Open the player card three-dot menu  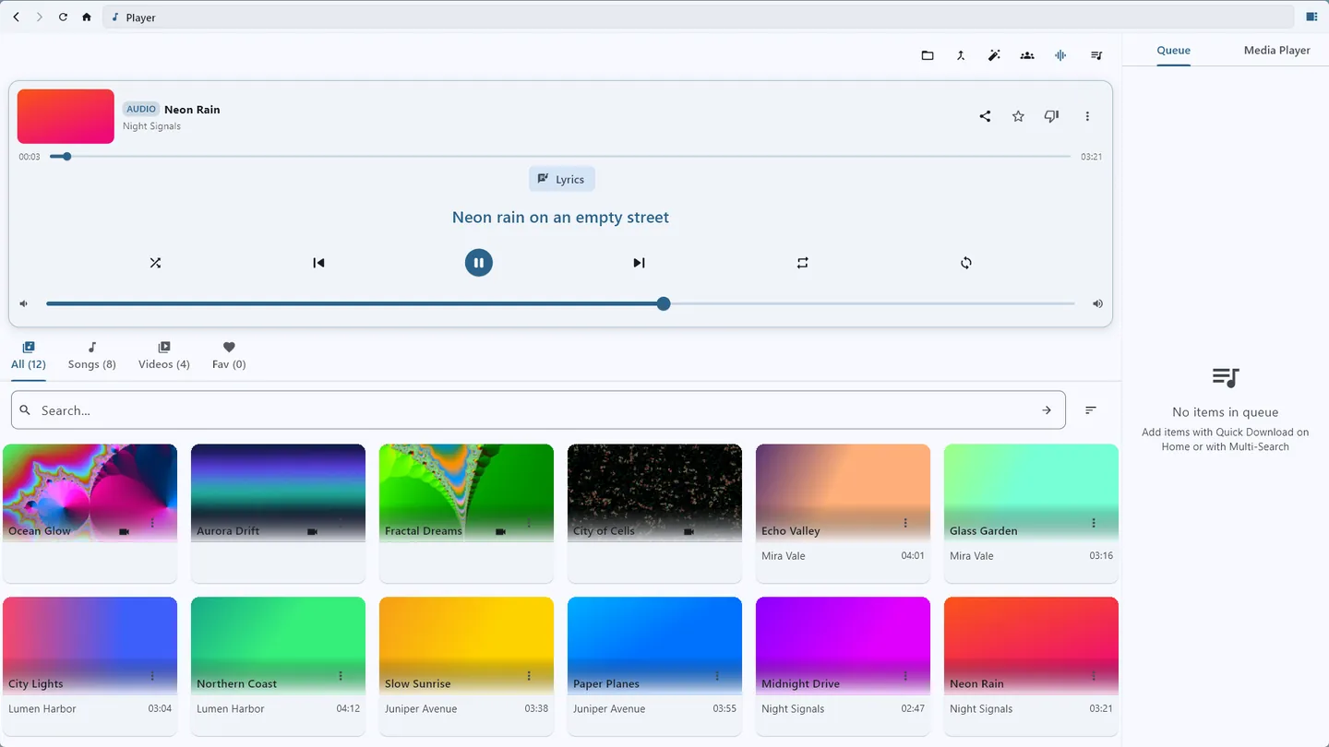click(x=1087, y=116)
